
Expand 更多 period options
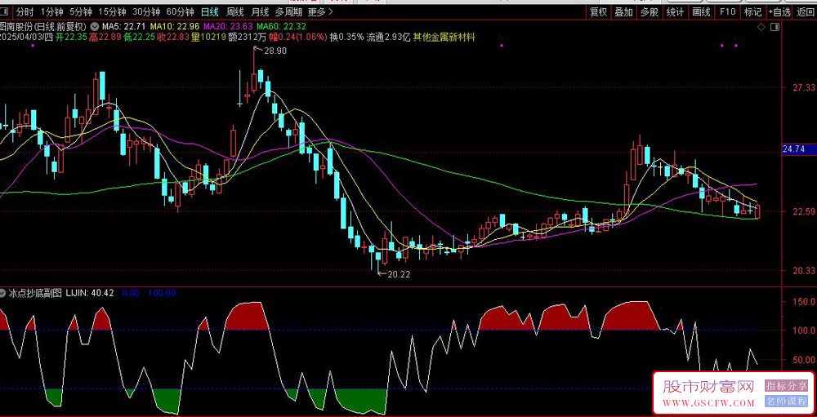[x=320, y=11]
